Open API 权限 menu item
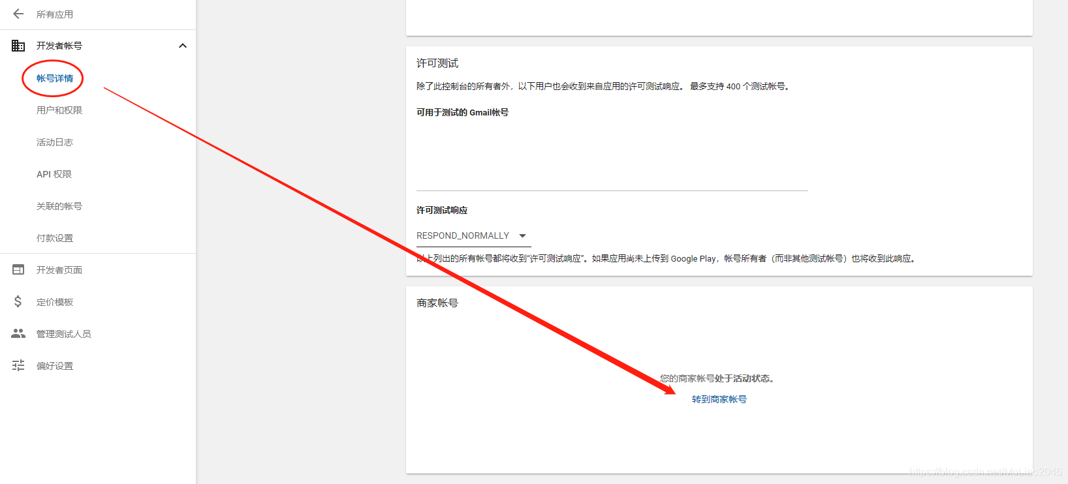 point(54,174)
